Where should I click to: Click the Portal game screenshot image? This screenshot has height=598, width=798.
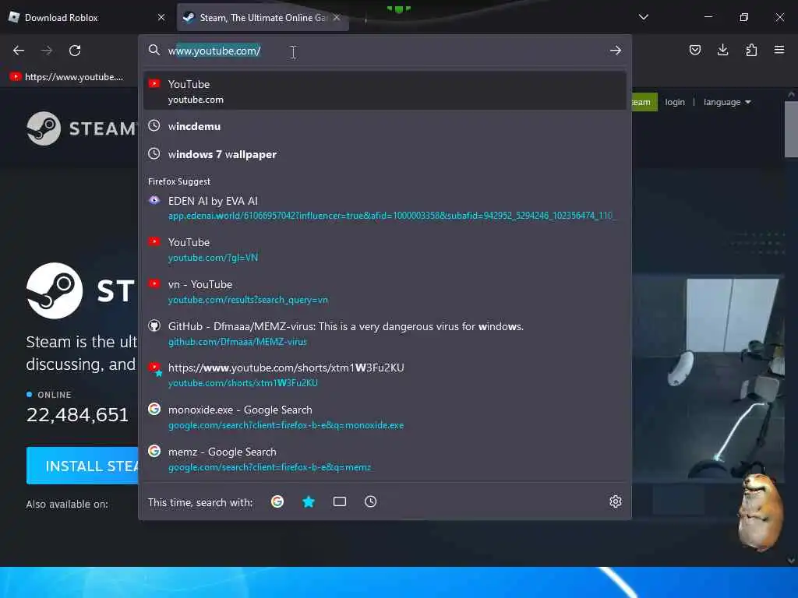708,379
